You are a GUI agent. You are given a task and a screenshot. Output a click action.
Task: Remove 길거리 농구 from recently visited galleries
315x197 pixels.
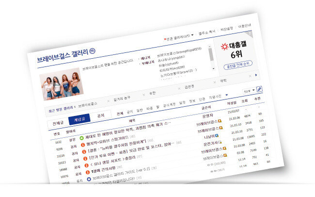(x=143, y=95)
